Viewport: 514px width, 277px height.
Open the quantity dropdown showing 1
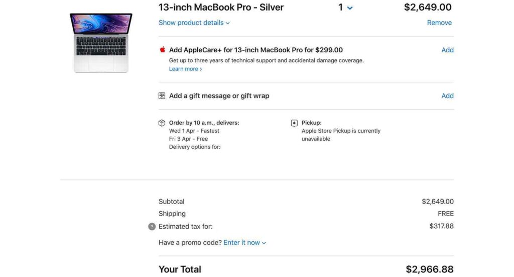pyautogui.click(x=345, y=8)
